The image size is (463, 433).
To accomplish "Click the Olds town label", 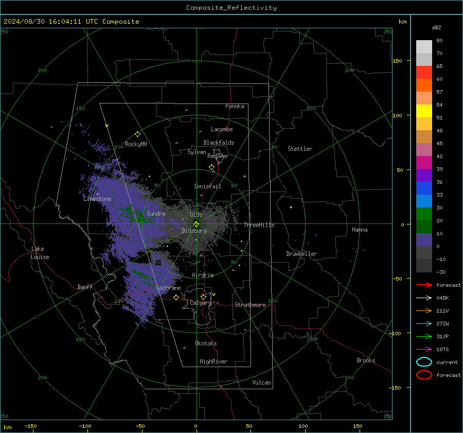I will [x=196, y=215].
